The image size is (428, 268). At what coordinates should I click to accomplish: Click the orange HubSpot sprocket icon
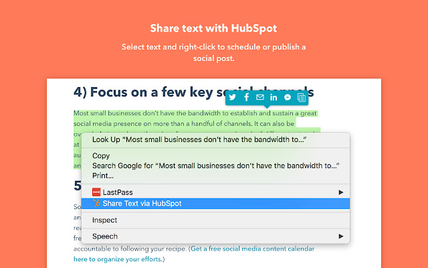click(x=97, y=204)
